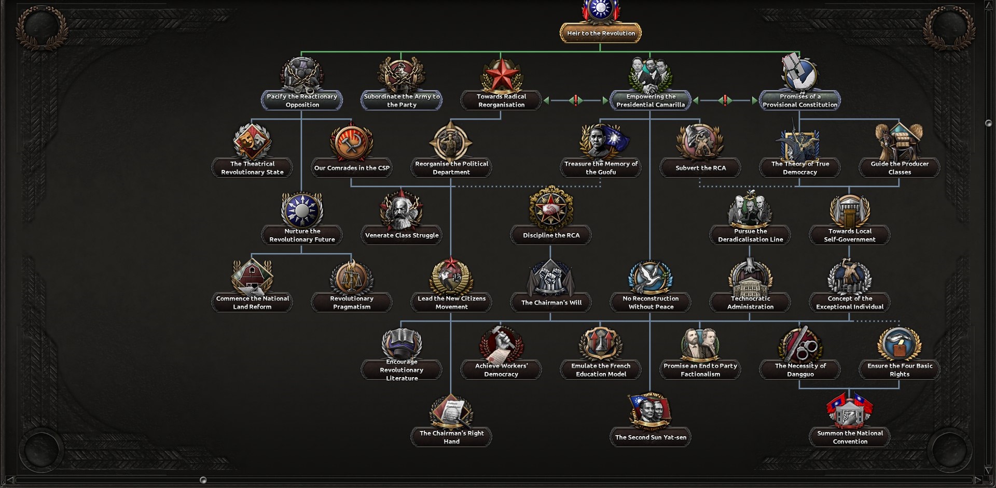The height and width of the screenshot is (488, 996).
Task: Click No Reconstruction Without Peace dove icon
Action: tap(651, 278)
